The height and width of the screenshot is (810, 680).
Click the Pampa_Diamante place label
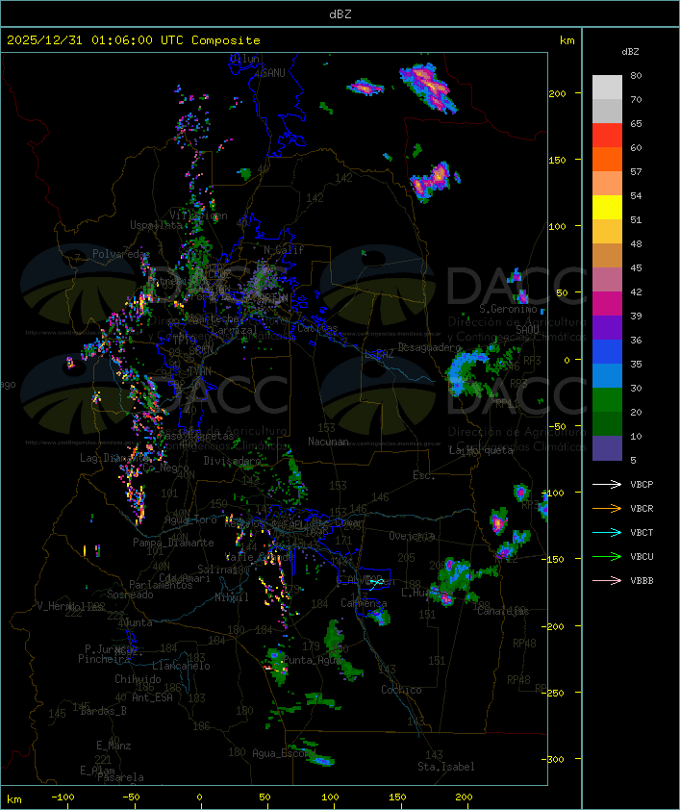173,543
